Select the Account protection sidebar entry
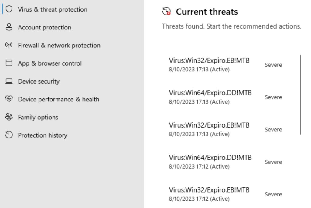 click(45, 27)
